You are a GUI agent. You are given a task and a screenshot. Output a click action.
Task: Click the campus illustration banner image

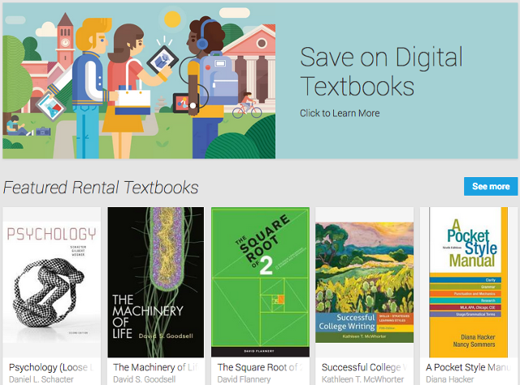[139, 81]
